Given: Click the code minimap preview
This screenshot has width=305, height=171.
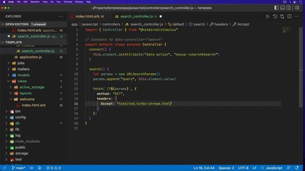Looking at the screenshot, I should point(290,30).
